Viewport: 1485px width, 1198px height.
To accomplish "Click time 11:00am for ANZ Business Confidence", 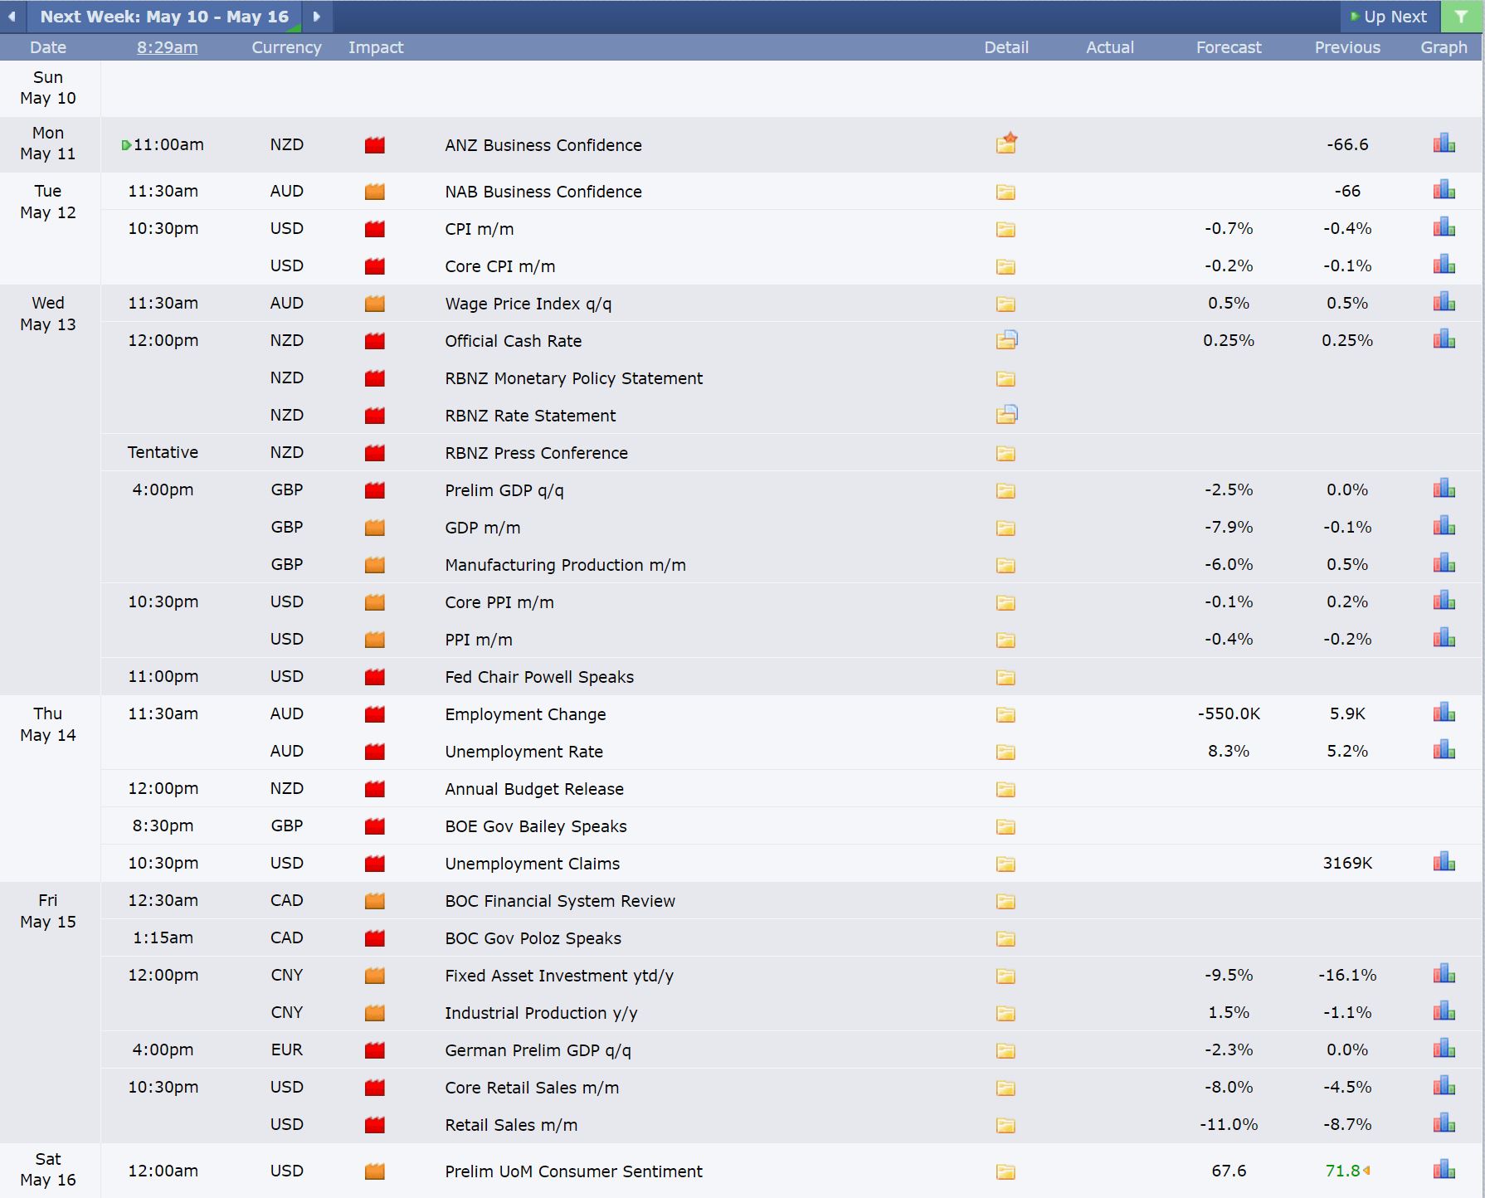I will (x=168, y=144).
